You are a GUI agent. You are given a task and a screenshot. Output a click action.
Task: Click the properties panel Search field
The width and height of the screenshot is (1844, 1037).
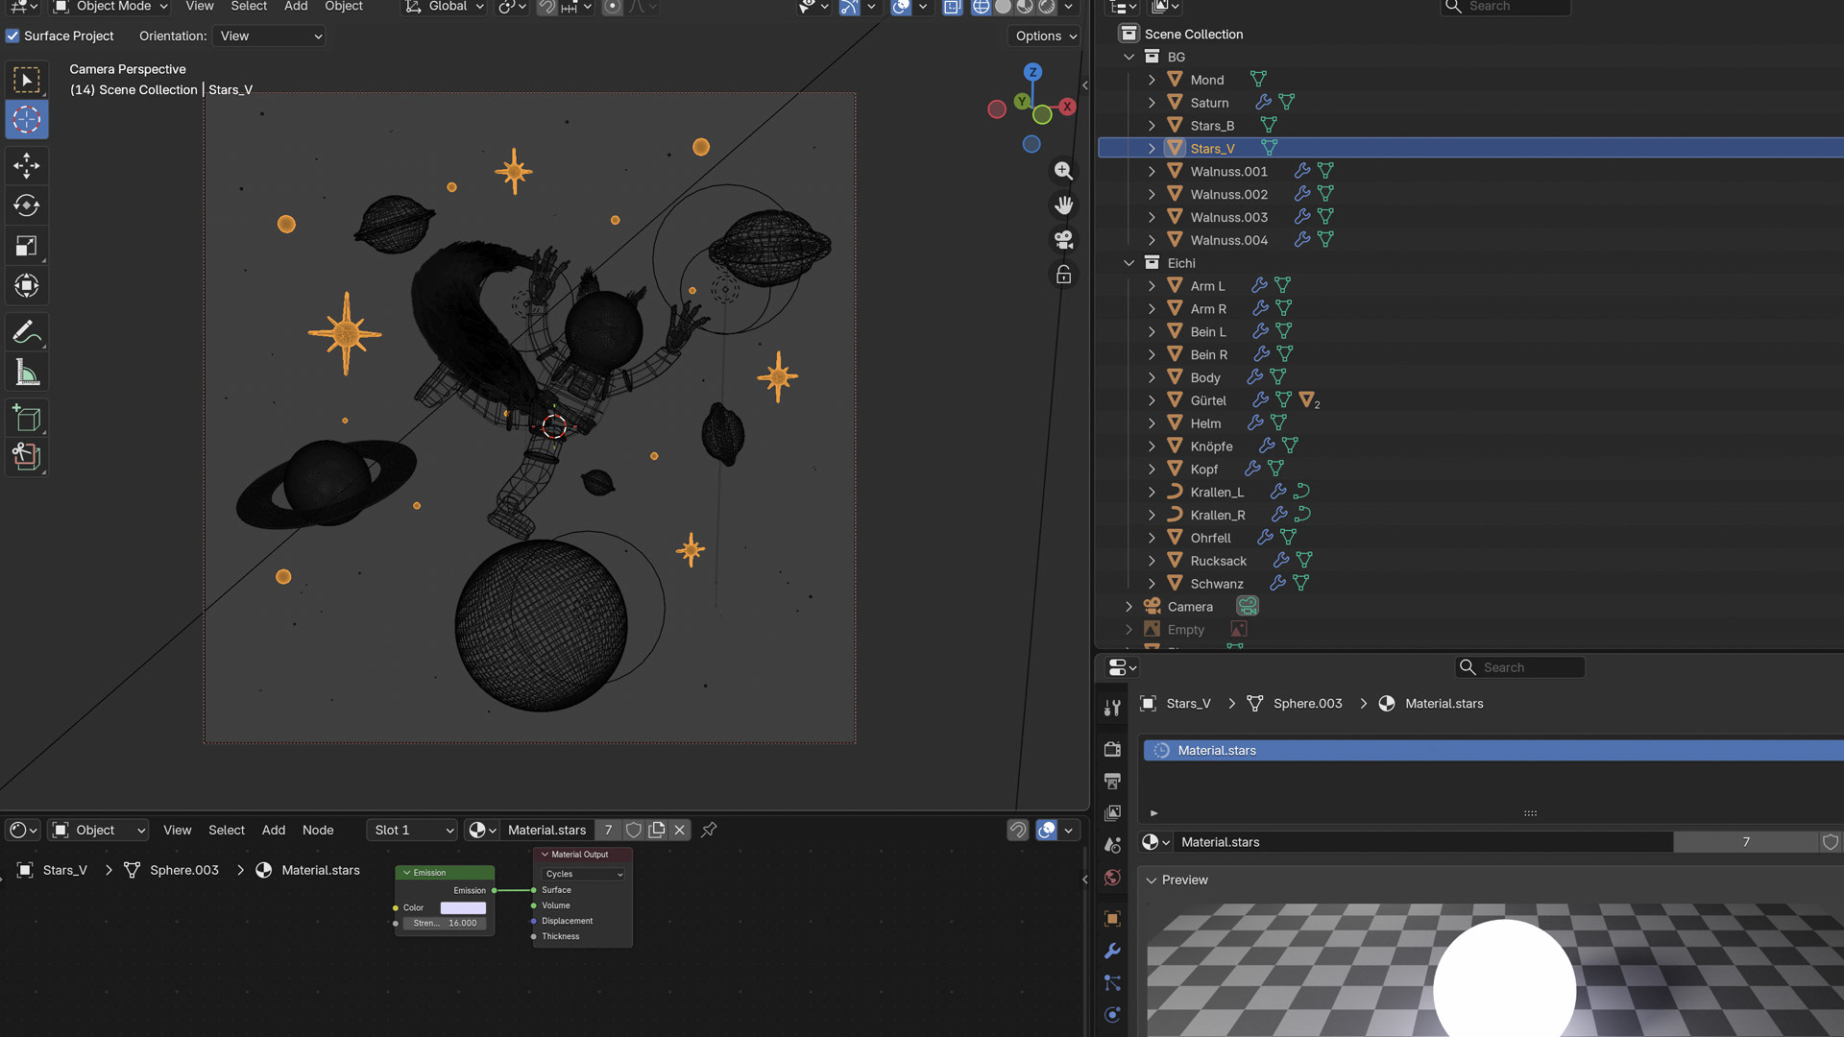pyautogui.click(x=1520, y=667)
